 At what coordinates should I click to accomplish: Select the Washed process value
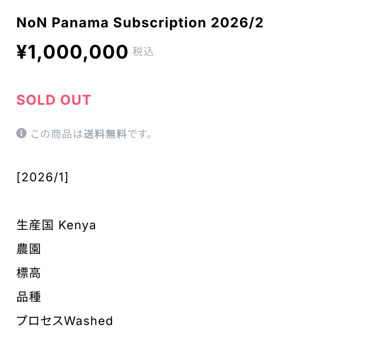(x=89, y=321)
